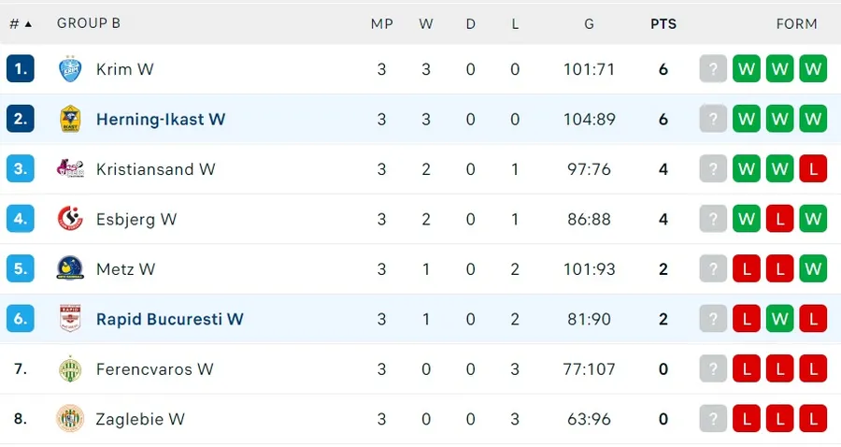Click the Herning-Ikast W team logo
Image resolution: width=841 pixels, height=447 pixels.
click(70, 119)
